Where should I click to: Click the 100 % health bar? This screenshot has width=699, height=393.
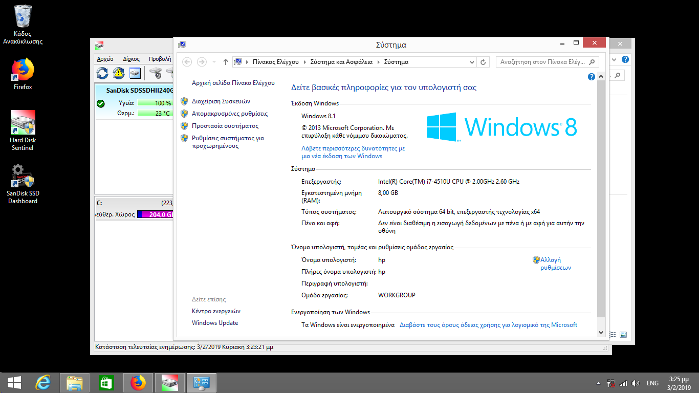click(x=156, y=103)
